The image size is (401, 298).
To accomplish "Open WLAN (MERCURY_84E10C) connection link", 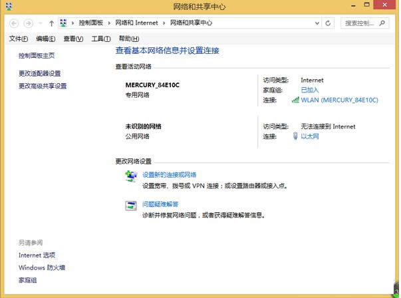I will (339, 100).
